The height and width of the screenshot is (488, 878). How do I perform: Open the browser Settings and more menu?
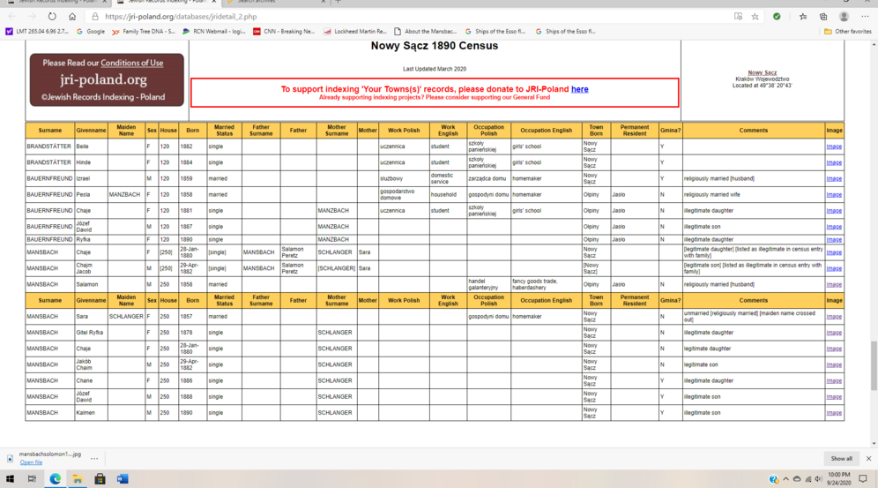pyautogui.click(x=865, y=17)
